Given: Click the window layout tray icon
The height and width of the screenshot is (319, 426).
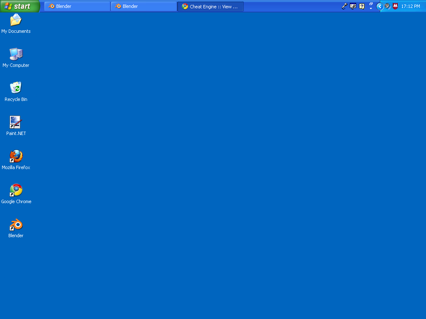Looking at the screenshot, I should pos(371,4).
